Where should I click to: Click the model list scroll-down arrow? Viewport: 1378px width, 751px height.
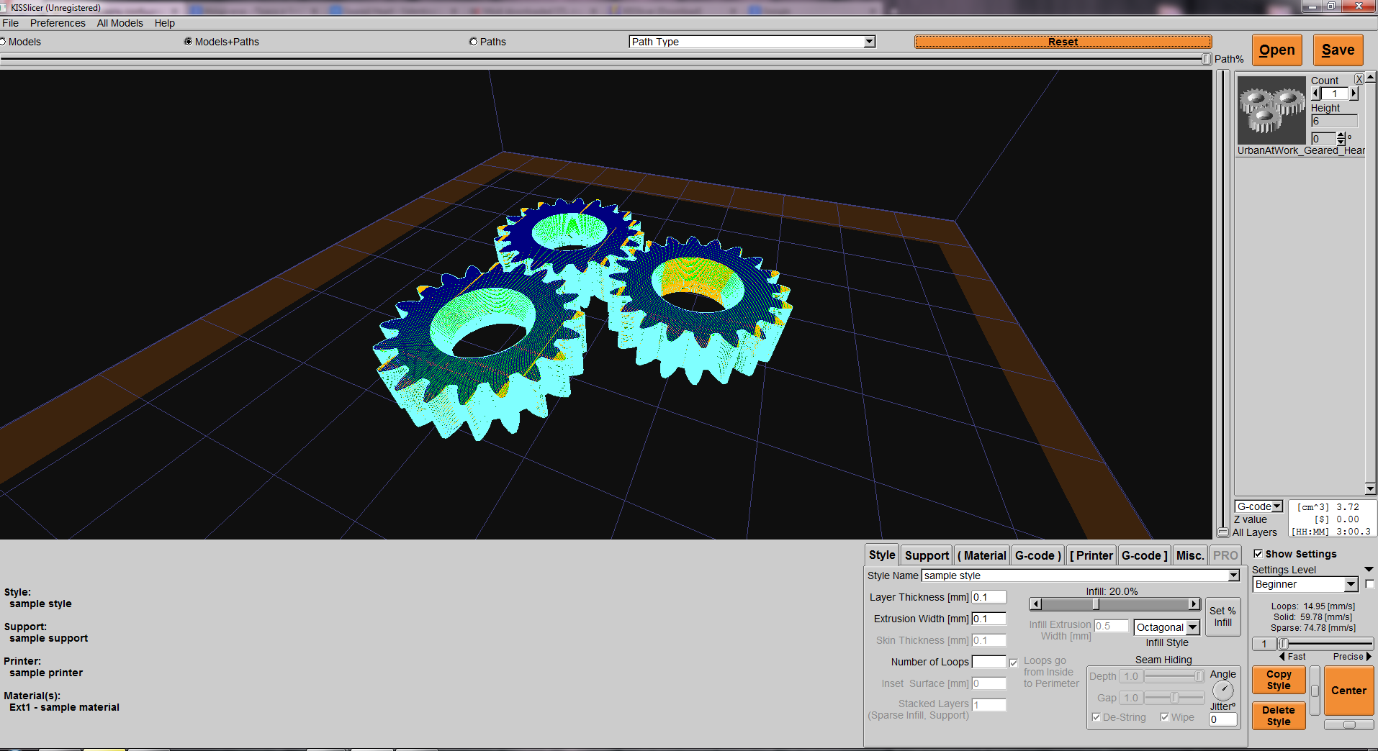point(1370,489)
